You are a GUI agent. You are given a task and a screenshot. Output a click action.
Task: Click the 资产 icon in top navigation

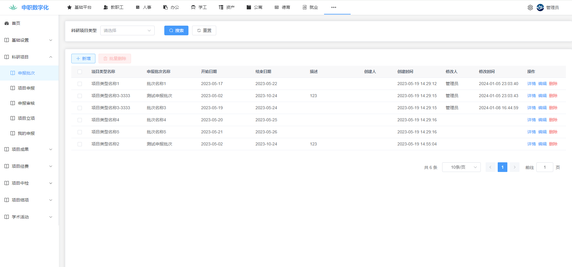click(221, 7)
